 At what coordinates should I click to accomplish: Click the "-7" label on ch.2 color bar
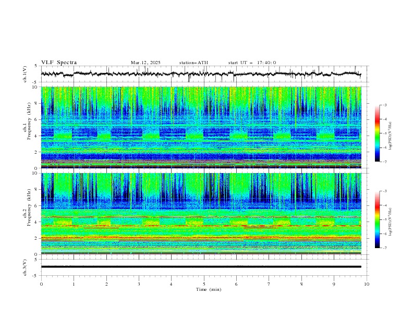pos(384,248)
